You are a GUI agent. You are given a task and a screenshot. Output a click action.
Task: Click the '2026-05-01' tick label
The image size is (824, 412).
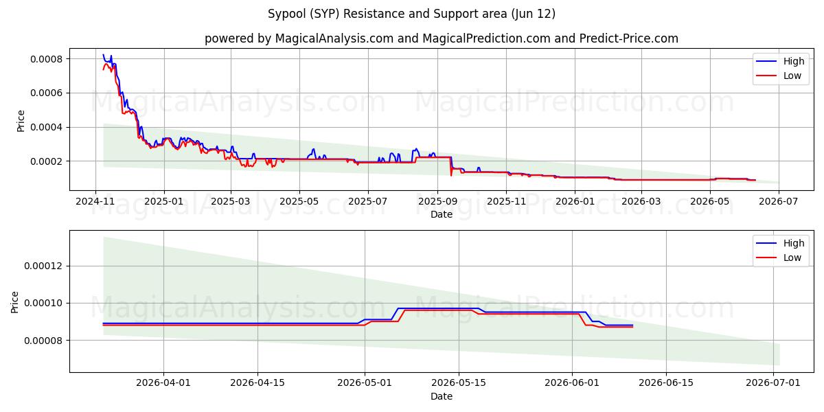coord(365,384)
